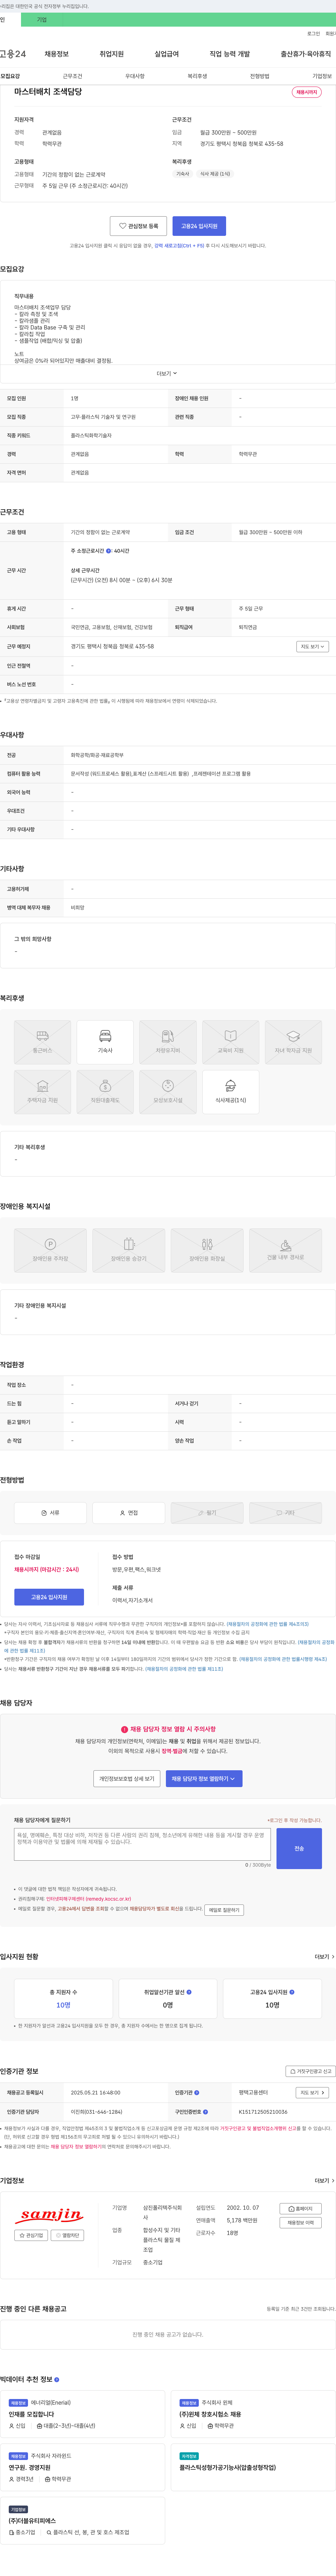Screen dimensions: 336x2576
Task: Report posting via 거짓구인광고 신고
Action: pyautogui.click(x=310, y=2071)
